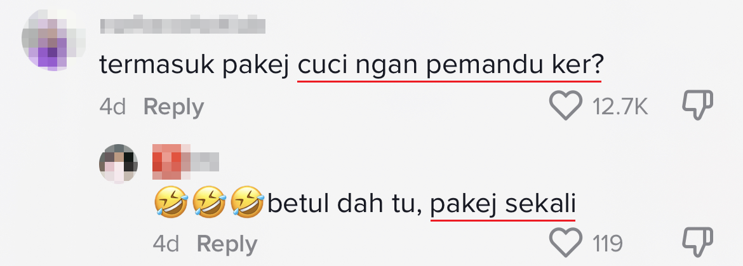Reply to the betul dah tu comment
The width and height of the screenshot is (743, 266).
[227, 244]
